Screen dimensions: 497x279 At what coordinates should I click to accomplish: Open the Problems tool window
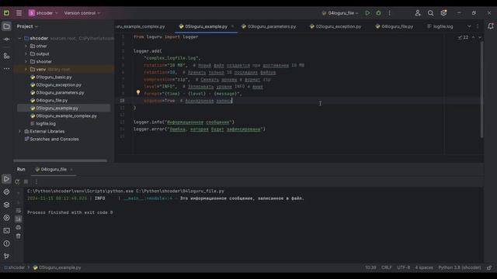6,243
